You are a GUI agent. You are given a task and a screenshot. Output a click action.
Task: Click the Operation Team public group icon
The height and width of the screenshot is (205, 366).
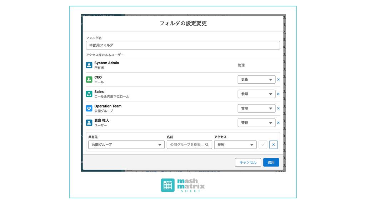pyautogui.click(x=89, y=108)
